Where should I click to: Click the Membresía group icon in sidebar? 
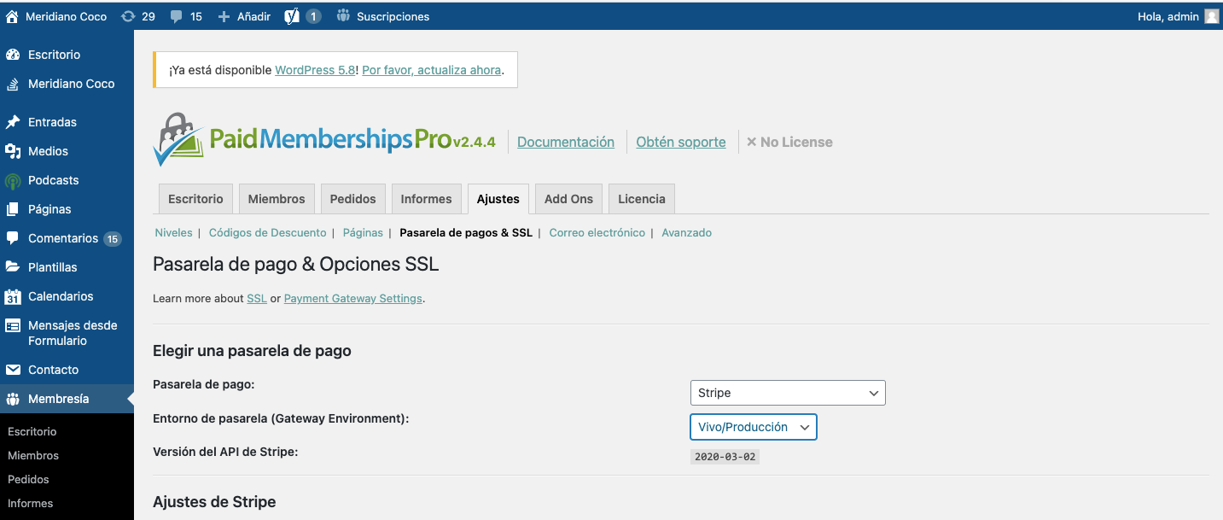point(13,399)
